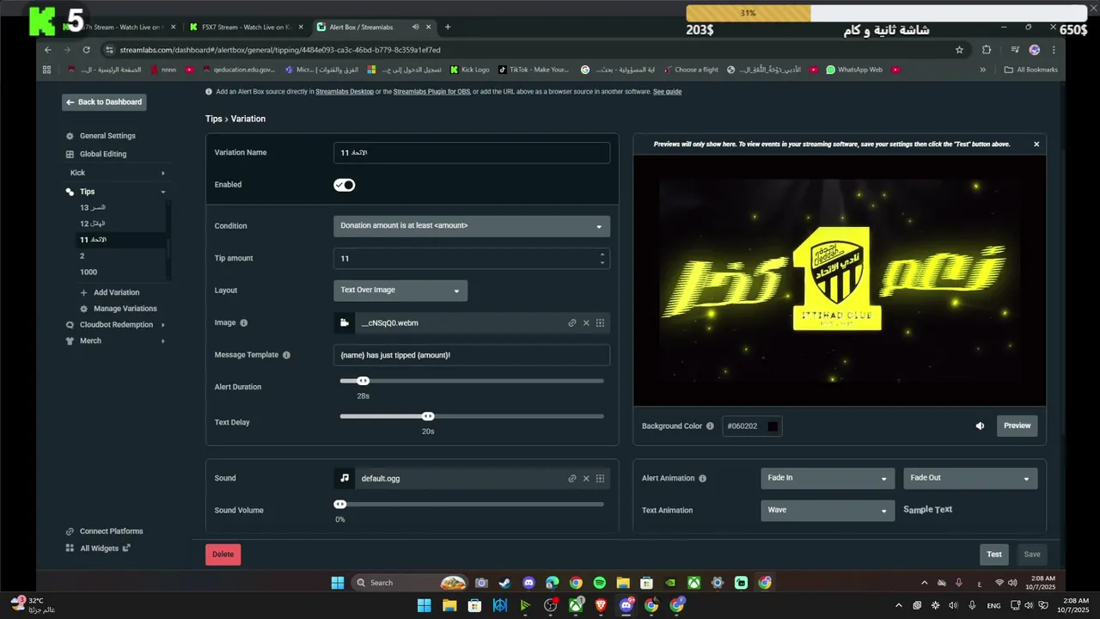Image resolution: width=1100 pixels, height=619 pixels.
Task: Click the Save button
Action: point(1032,555)
